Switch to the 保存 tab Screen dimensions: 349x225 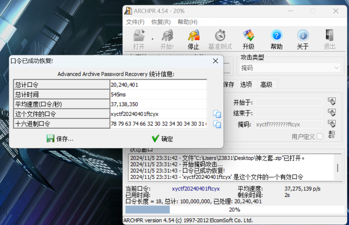(x=229, y=84)
